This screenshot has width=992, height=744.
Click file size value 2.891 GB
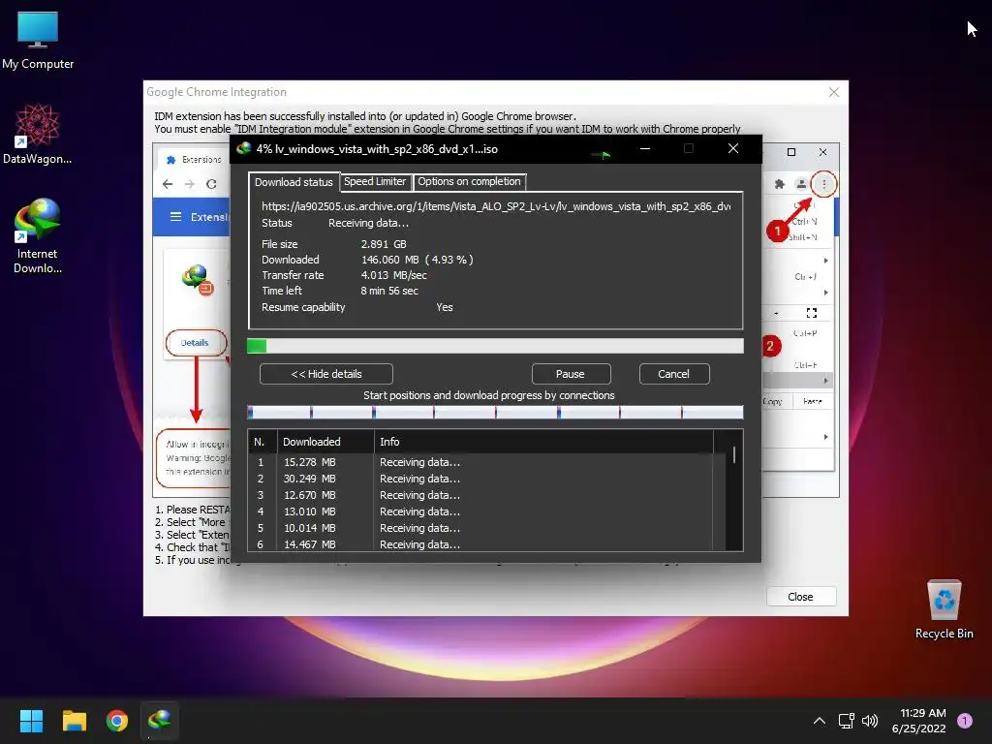coord(384,244)
